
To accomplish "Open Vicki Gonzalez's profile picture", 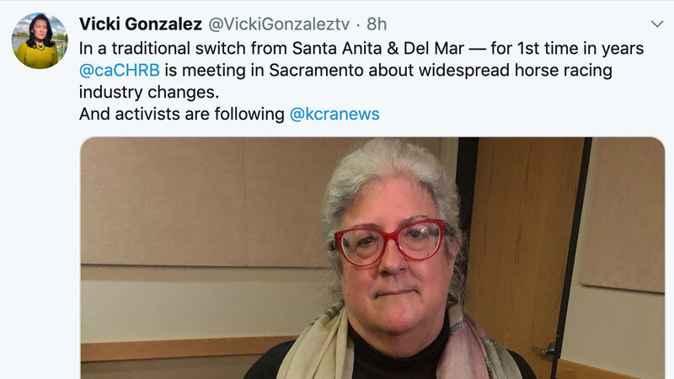I will click(40, 40).
